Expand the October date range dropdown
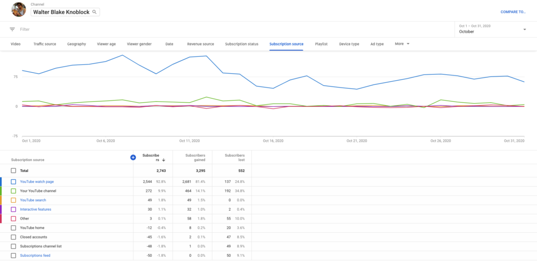Viewport: 537px width, 262px height. 524,29
